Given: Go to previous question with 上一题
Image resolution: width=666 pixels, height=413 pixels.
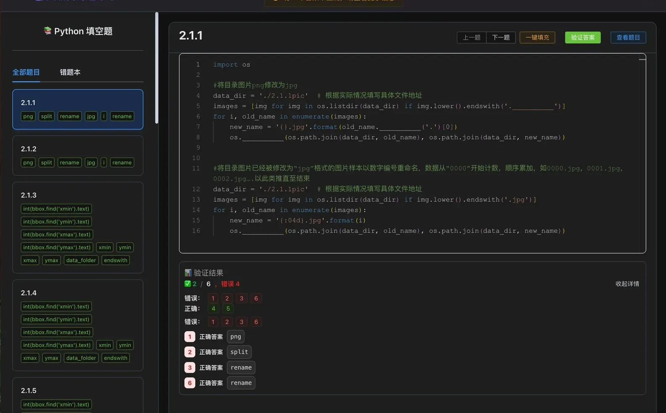Looking at the screenshot, I should pos(472,37).
